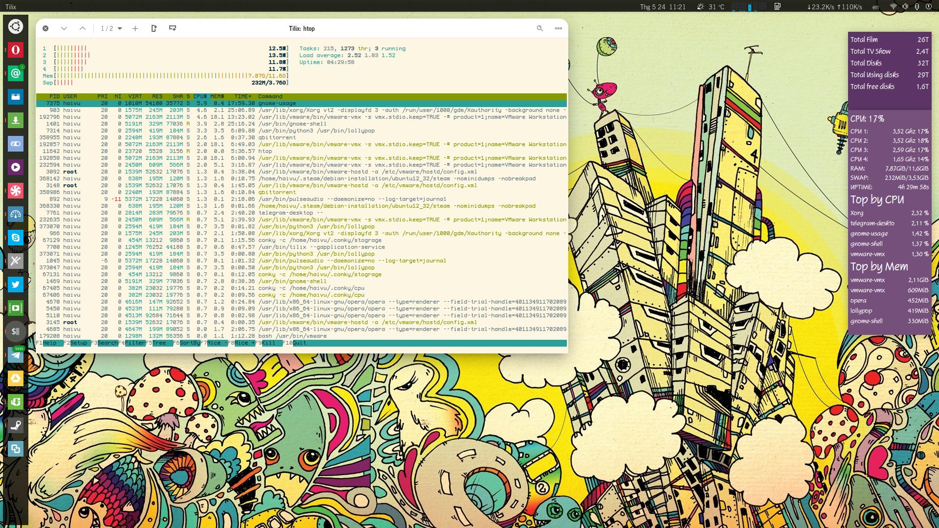Sort htop by the TIME+ column header
This screenshot has height=528, width=939.
pyautogui.click(x=243, y=97)
